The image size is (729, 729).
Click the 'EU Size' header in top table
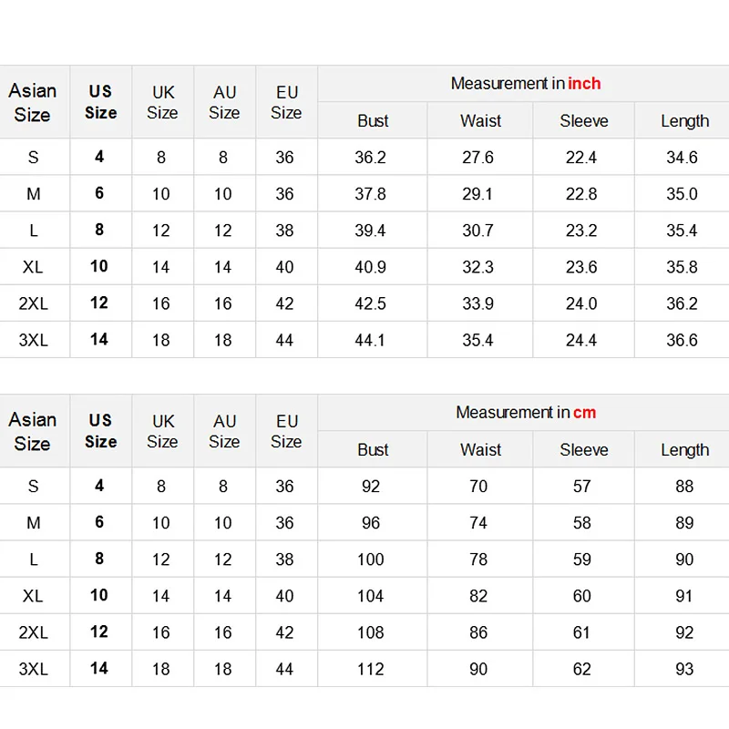click(286, 102)
